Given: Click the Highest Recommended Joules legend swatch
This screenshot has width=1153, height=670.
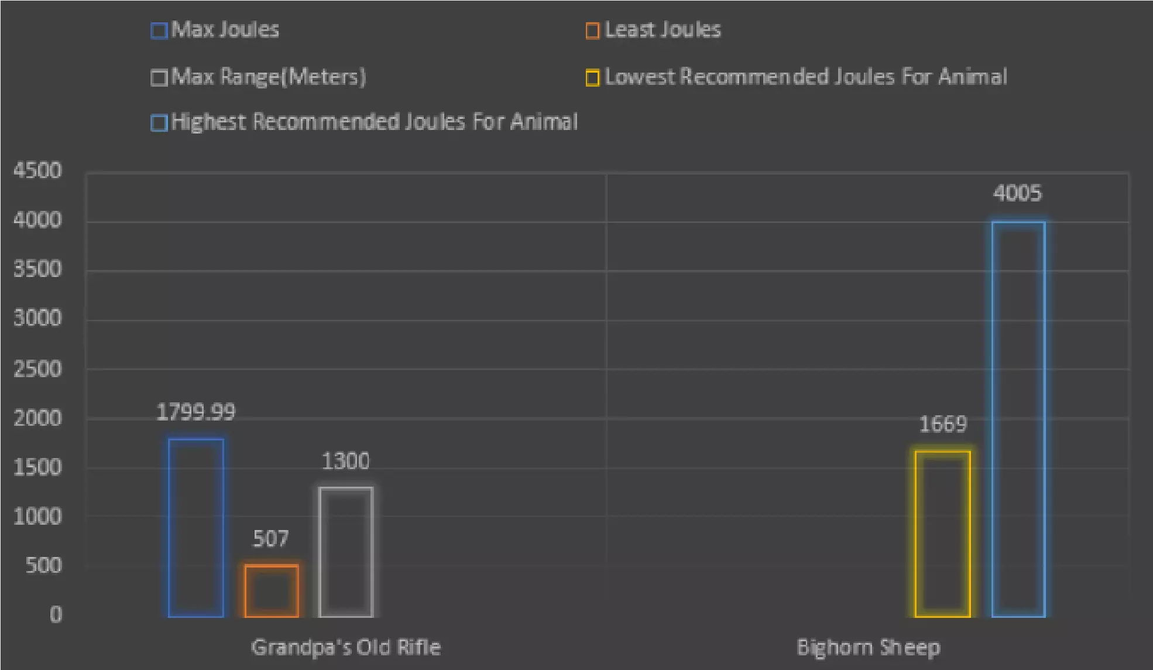Looking at the screenshot, I should (x=159, y=123).
